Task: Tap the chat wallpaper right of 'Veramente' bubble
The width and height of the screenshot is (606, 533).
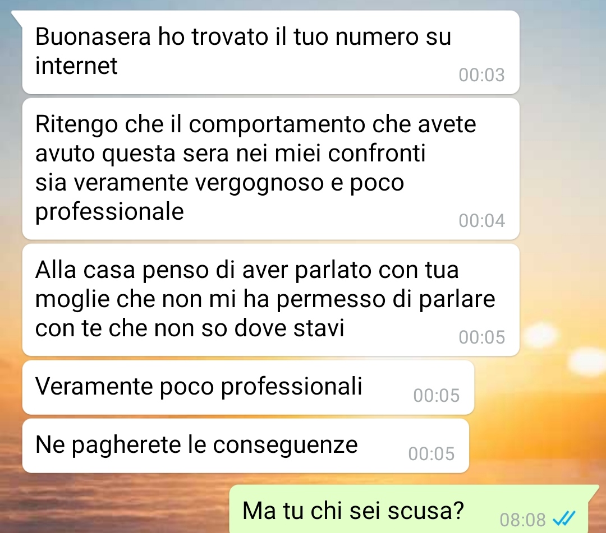Action: pyautogui.click(x=540, y=387)
